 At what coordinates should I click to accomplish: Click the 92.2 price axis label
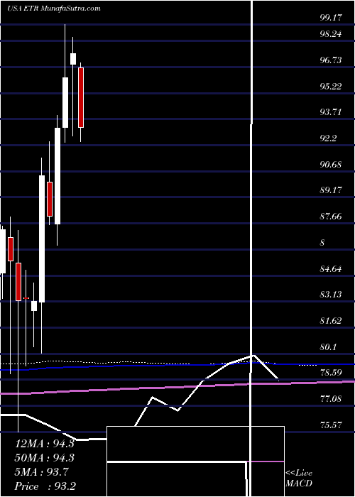tap(328, 138)
